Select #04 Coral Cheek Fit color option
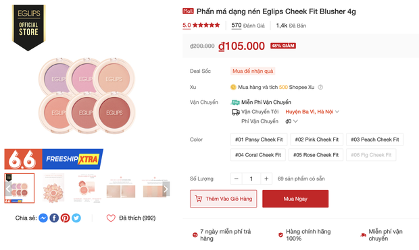Viewport: 419px width, 250px height. tap(258, 155)
